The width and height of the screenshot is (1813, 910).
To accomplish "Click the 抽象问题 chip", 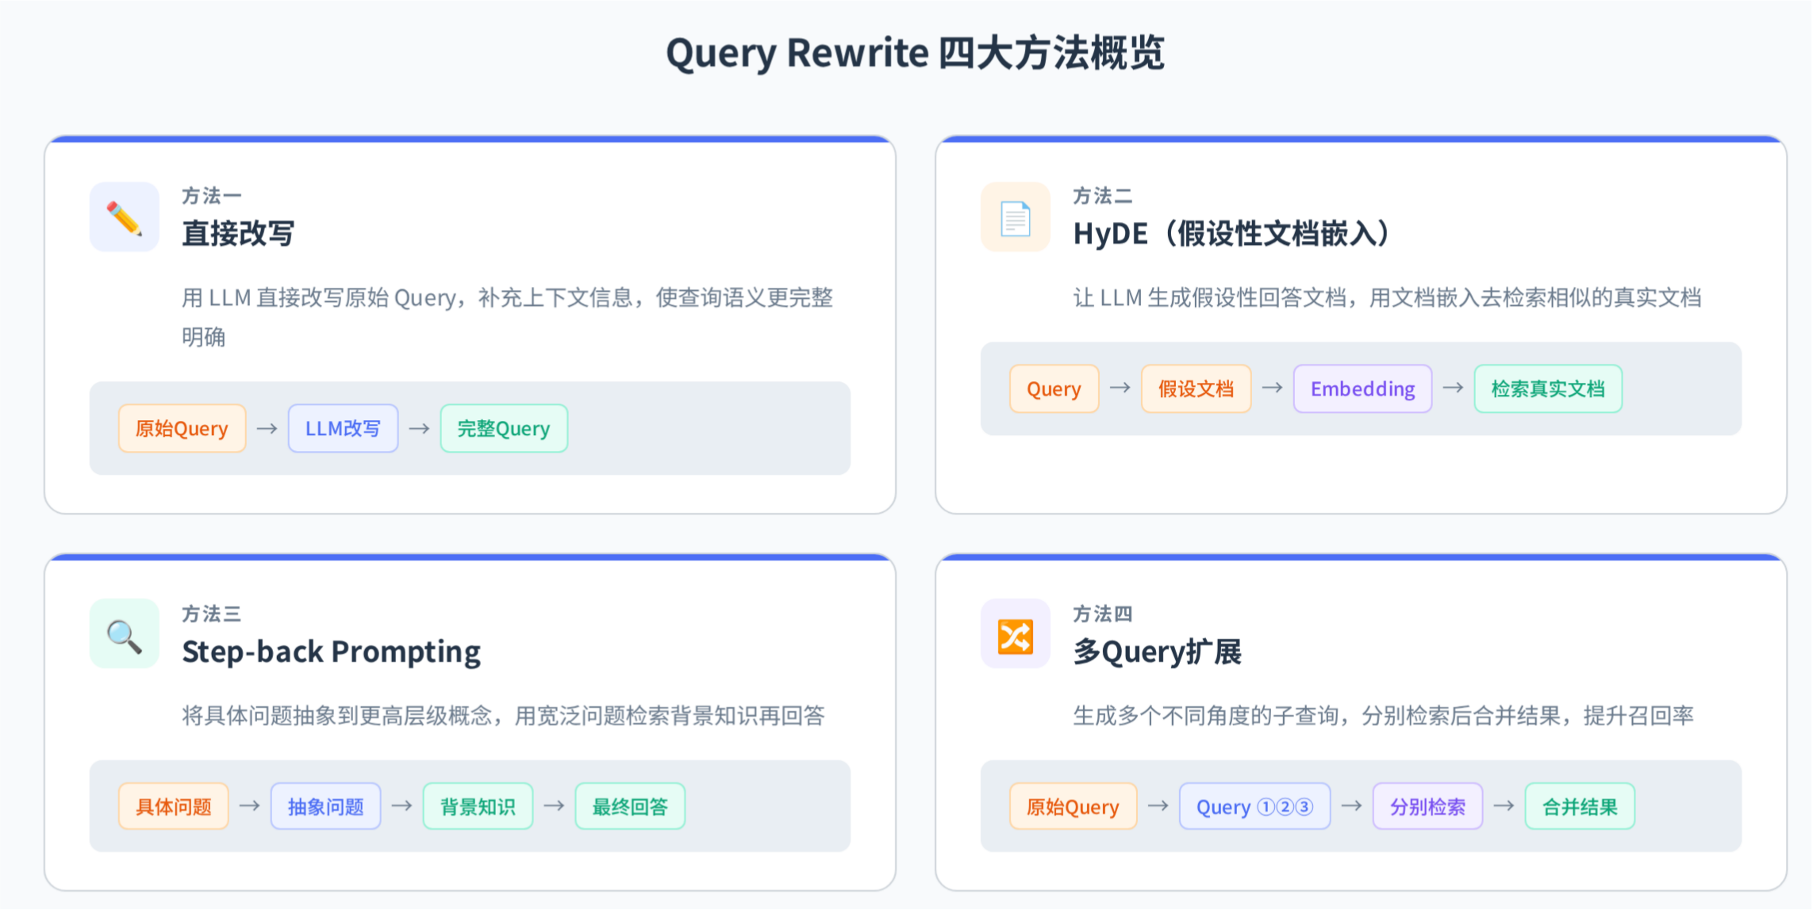I will pyautogui.click(x=325, y=807).
